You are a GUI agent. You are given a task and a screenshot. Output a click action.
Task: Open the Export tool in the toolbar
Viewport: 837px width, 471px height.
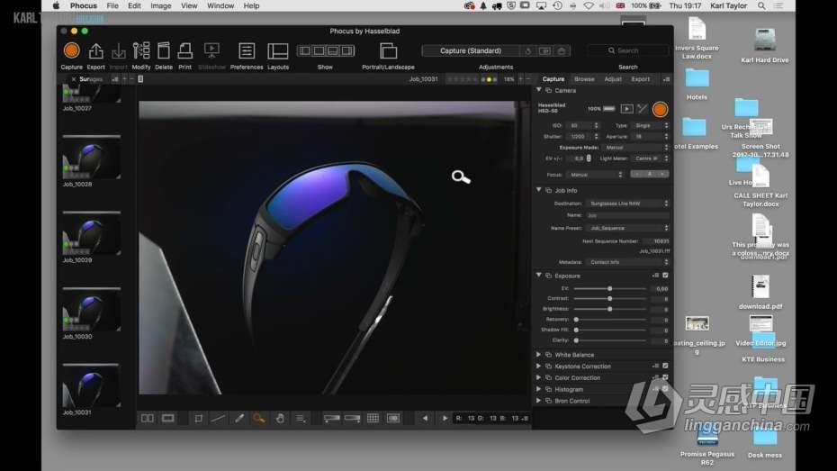click(x=95, y=51)
